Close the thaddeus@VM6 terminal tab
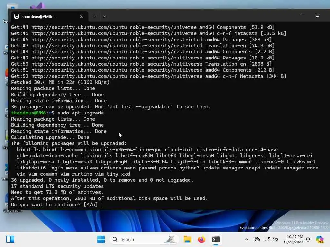Viewport: 330px width, 247px height. pyautogui.click(x=81, y=16)
